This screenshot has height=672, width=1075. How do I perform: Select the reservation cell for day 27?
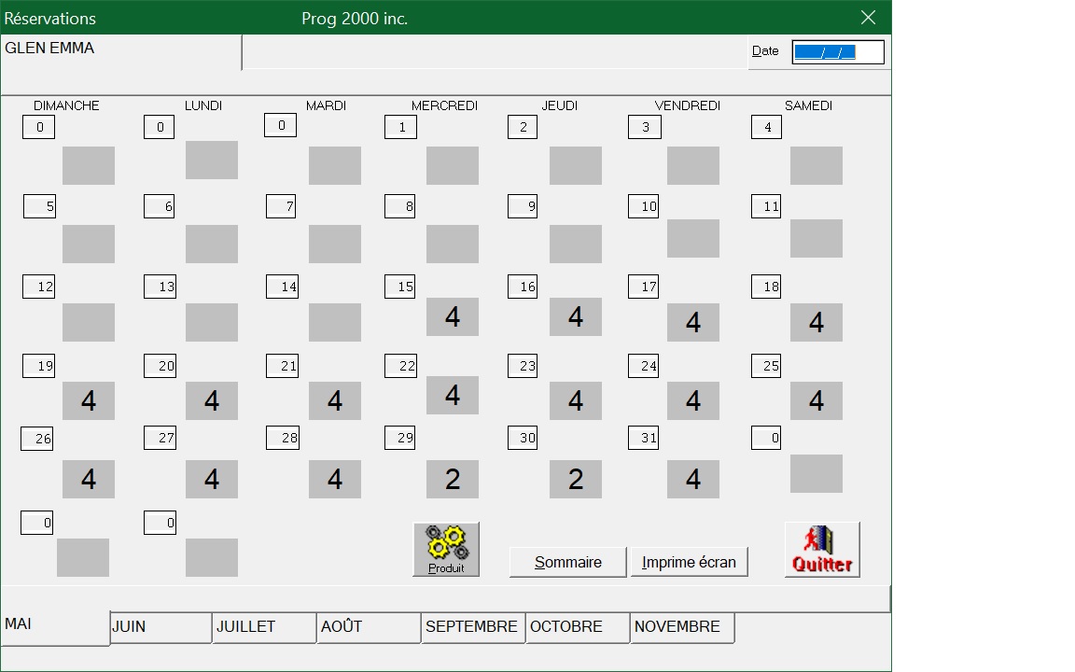[212, 479]
